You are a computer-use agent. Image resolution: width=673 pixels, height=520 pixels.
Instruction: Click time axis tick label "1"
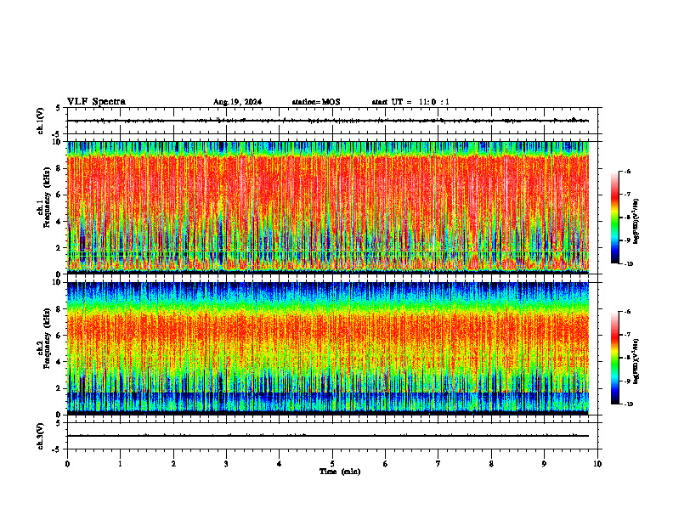(120, 464)
